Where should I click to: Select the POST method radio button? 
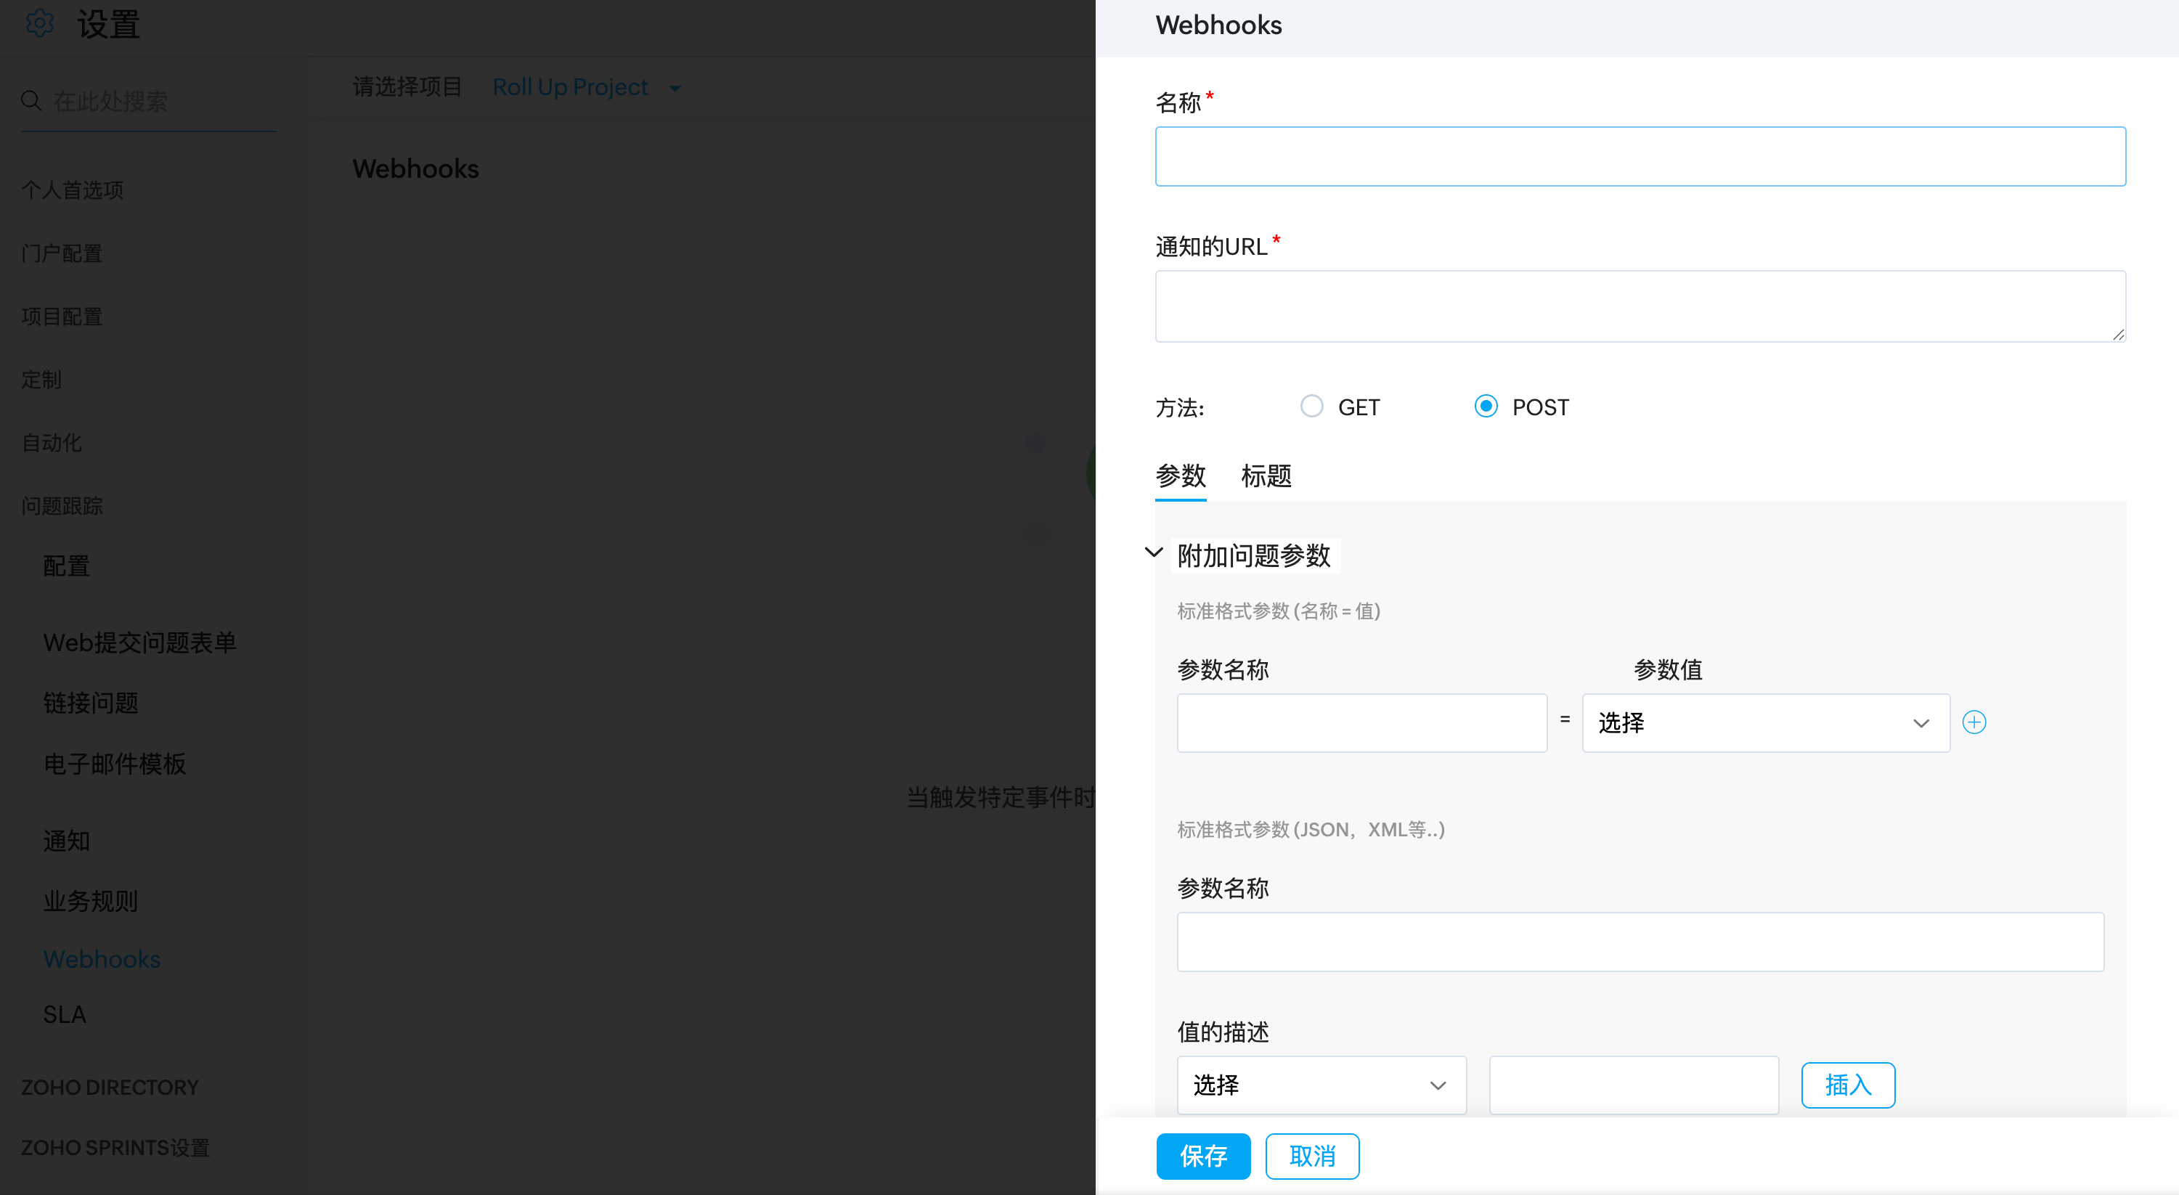pyautogui.click(x=1486, y=407)
